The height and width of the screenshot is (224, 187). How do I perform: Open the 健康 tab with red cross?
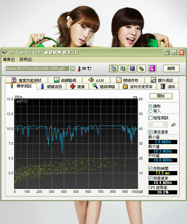78,87
